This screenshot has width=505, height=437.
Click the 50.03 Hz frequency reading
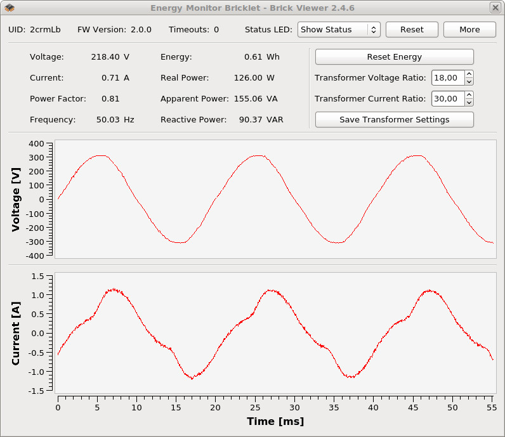point(107,120)
